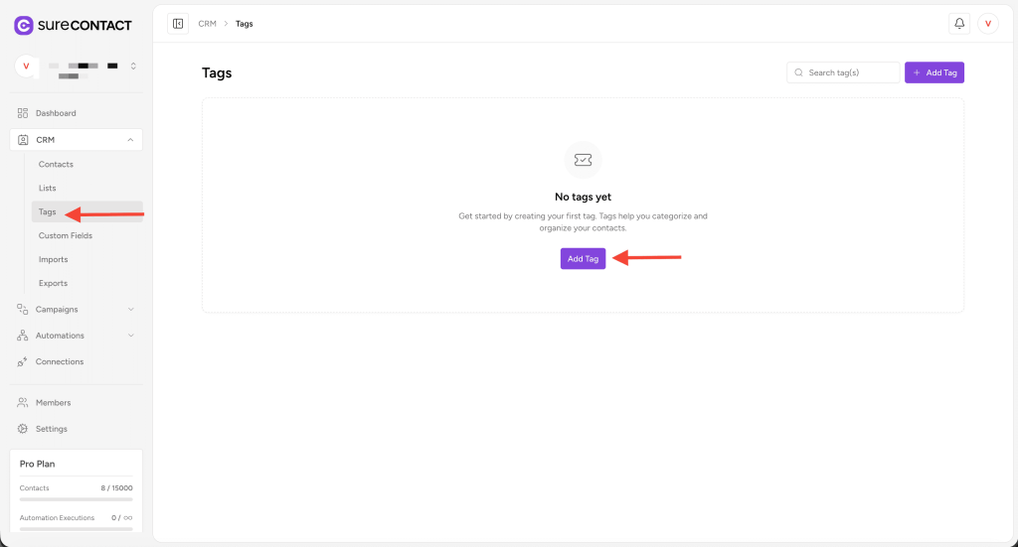Open Contacts in the CRM submenu

56,165
